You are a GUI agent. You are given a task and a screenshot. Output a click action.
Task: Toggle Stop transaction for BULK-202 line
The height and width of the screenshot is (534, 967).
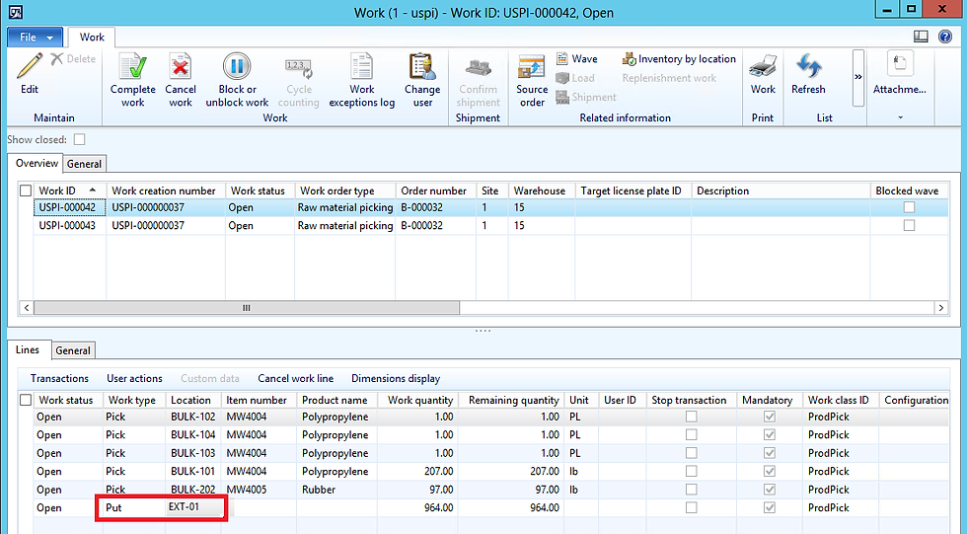click(x=692, y=490)
